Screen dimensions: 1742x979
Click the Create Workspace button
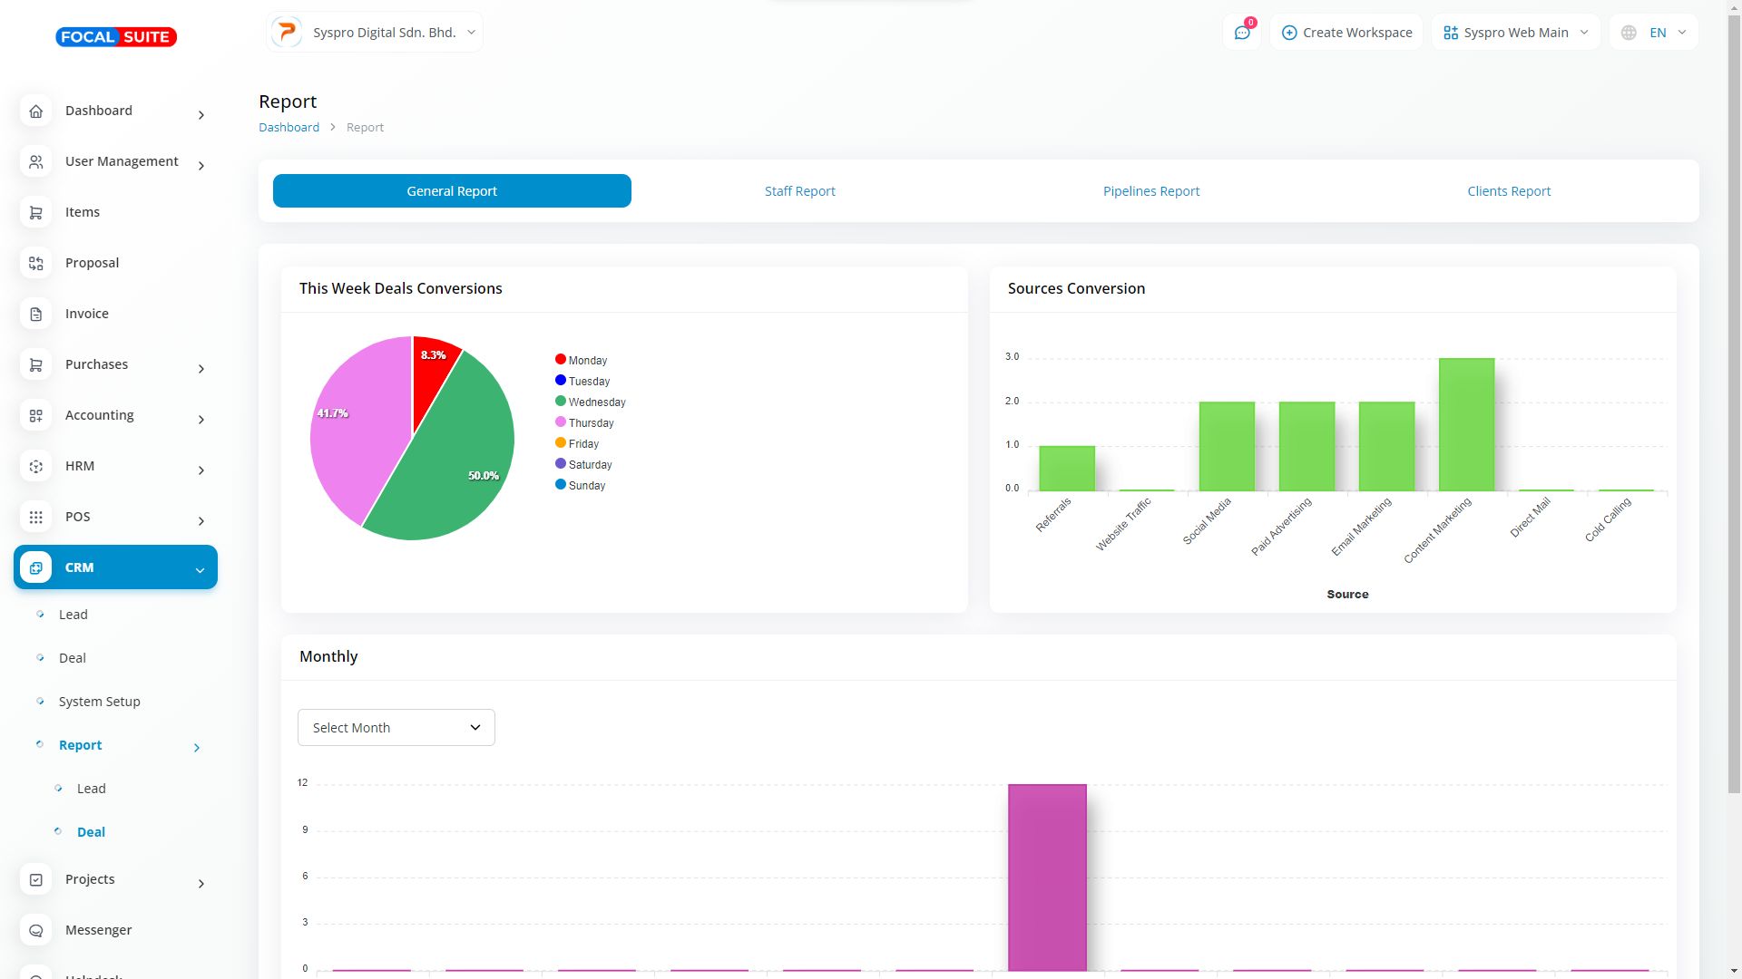tap(1346, 33)
